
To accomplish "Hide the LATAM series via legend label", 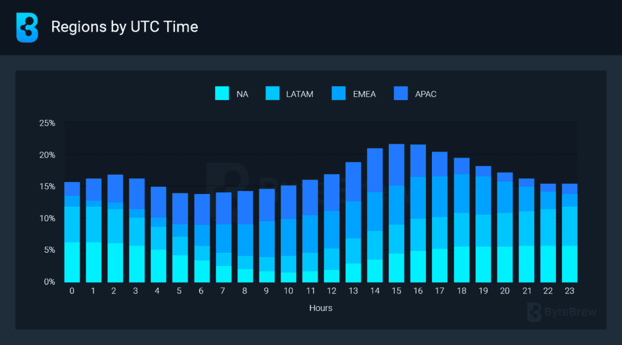I will point(299,94).
